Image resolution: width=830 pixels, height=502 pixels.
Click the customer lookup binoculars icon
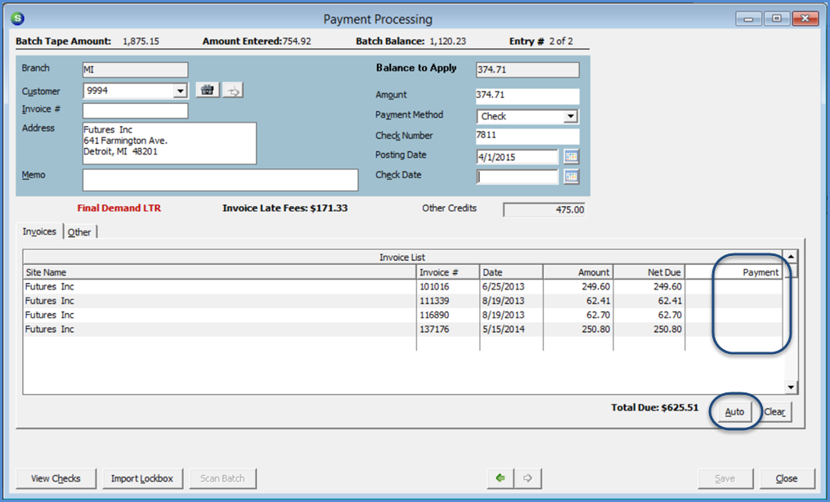tap(208, 91)
